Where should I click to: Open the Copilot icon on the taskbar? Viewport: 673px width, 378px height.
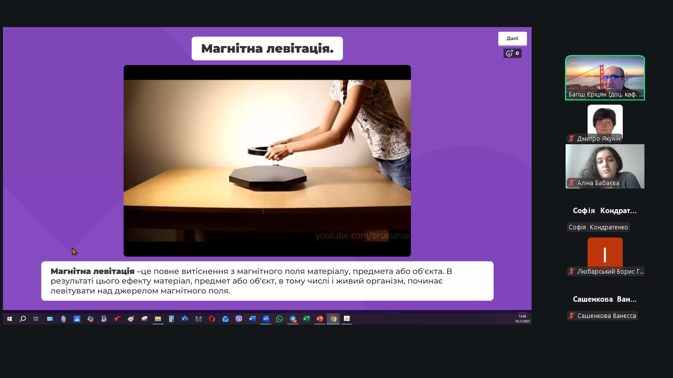click(x=90, y=319)
